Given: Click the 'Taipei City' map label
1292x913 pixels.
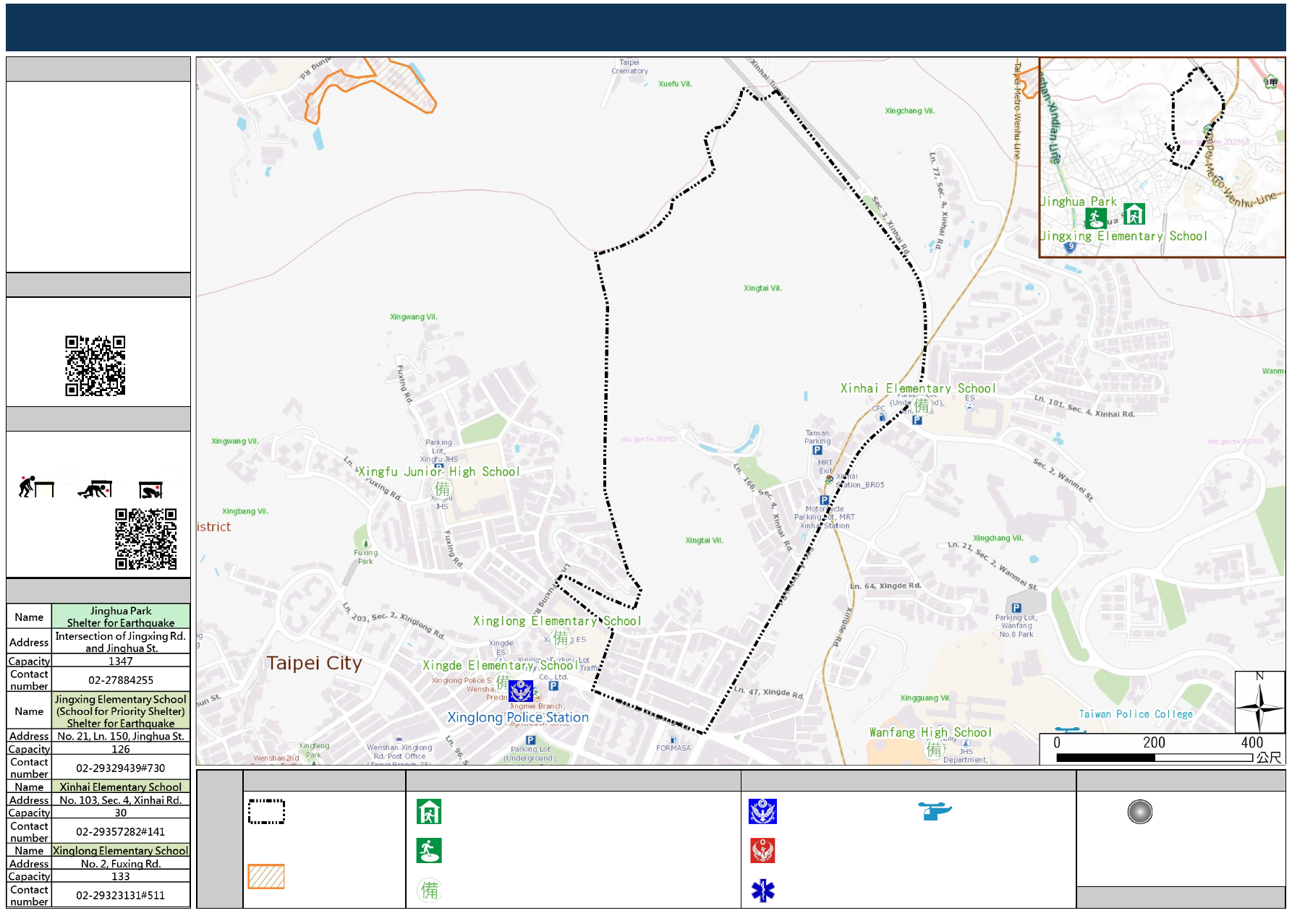Looking at the screenshot, I should click(x=314, y=664).
